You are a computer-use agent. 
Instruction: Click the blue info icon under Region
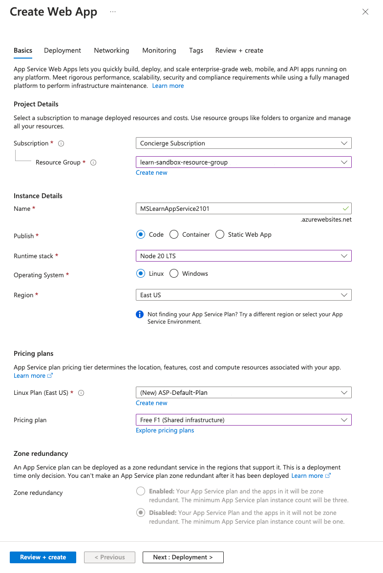(x=140, y=314)
